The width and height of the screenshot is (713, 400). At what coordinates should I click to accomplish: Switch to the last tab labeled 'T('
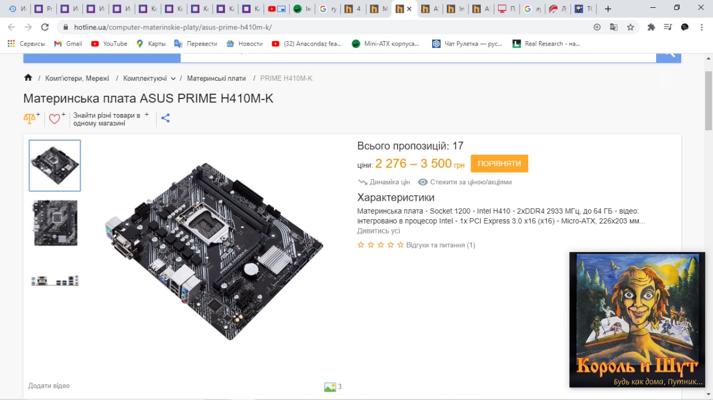click(584, 9)
